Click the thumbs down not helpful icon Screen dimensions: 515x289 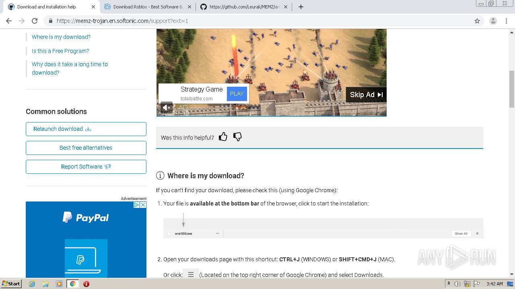pyautogui.click(x=237, y=137)
